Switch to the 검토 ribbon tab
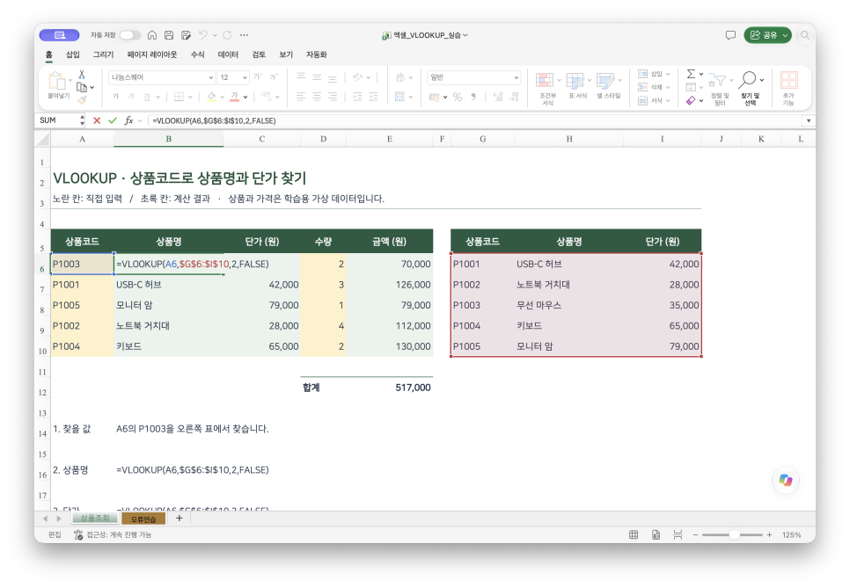 click(x=259, y=54)
